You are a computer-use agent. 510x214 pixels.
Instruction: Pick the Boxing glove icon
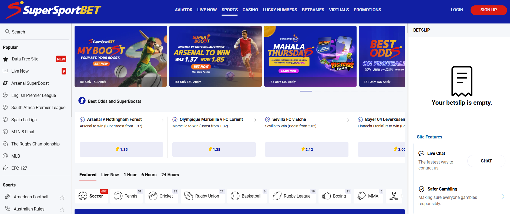click(326, 196)
